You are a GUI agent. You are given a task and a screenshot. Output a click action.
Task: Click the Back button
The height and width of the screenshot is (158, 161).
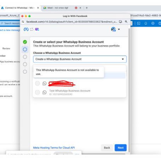(x=107, y=148)
